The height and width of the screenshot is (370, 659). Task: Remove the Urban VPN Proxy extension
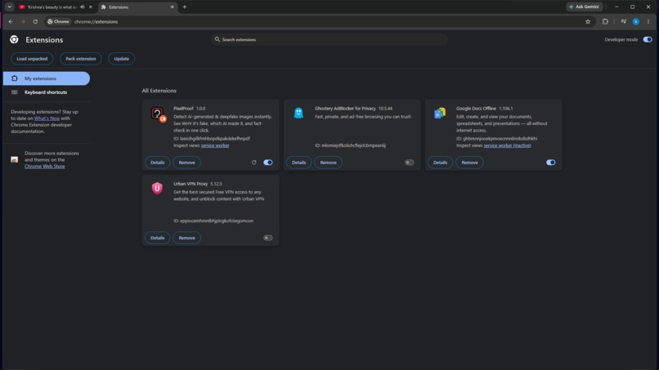(x=187, y=238)
